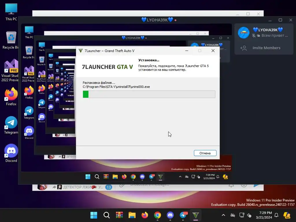This screenshot has width=296, height=222.
Task: Open Discord from the main taskbar
Action: (170, 215)
